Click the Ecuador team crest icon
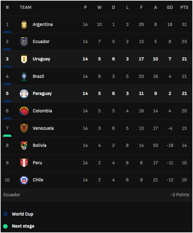Image resolution: width=193 pixels, height=233 pixels. (x=24, y=41)
